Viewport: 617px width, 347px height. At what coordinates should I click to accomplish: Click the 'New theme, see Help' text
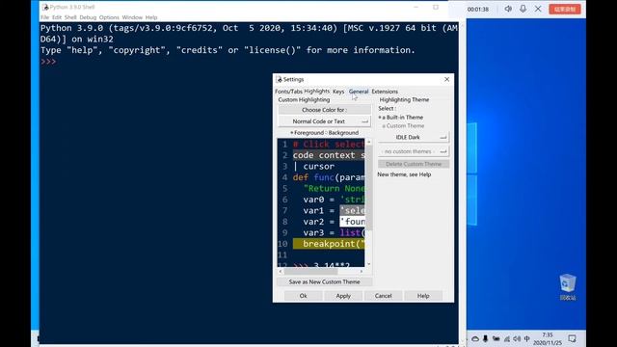click(x=404, y=174)
